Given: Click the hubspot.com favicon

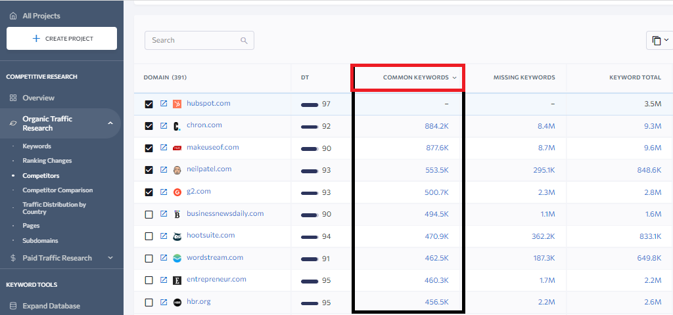Looking at the screenshot, I should click(177, 104).
